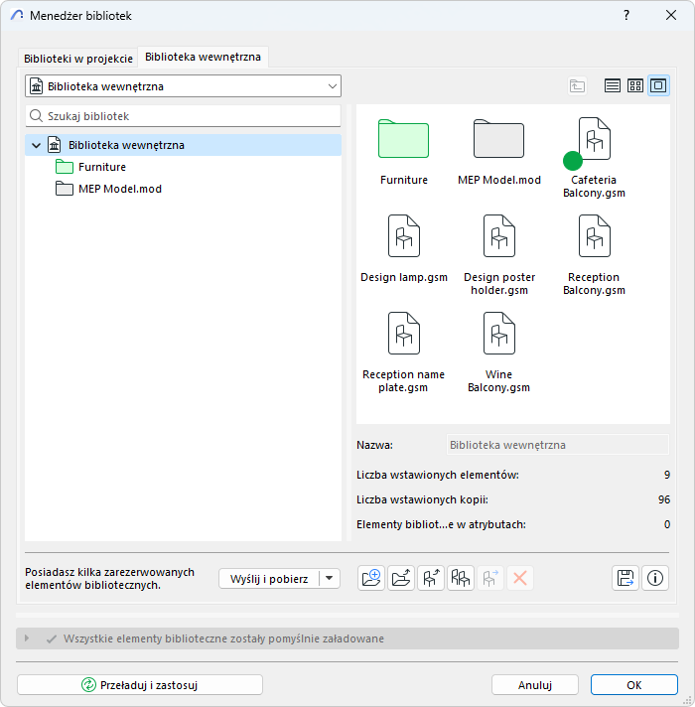Click the Wyślij i pobierz button
695x707 pixels.
point(269,579)
